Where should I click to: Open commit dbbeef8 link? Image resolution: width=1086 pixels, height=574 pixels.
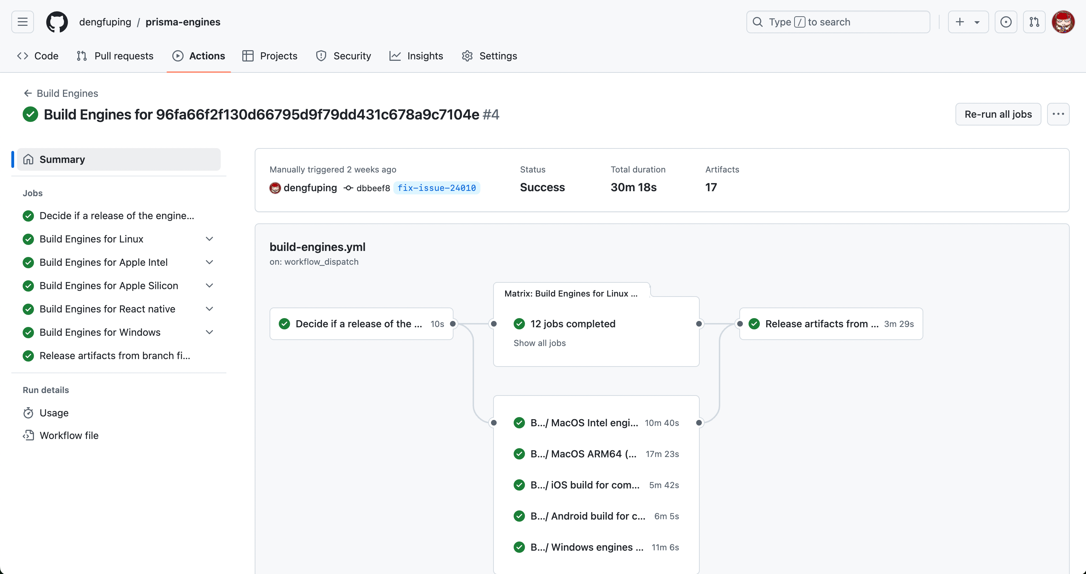373,188
